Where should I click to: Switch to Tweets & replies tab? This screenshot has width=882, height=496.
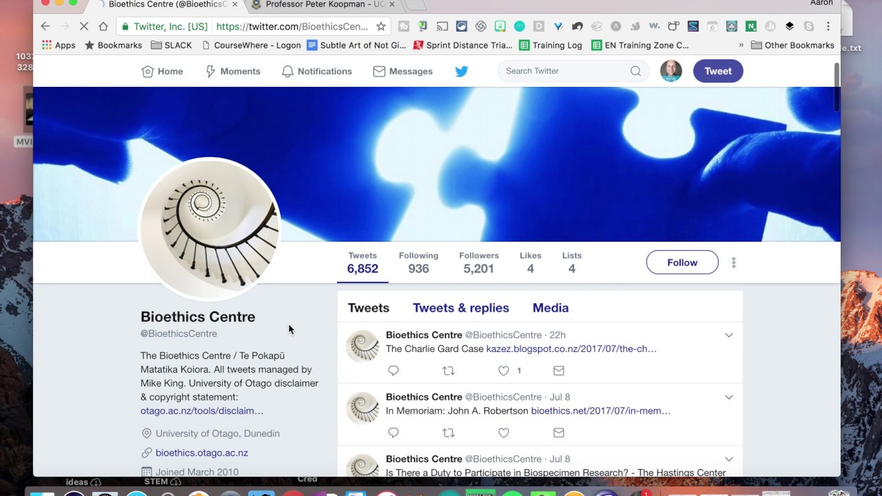[461, 308]
